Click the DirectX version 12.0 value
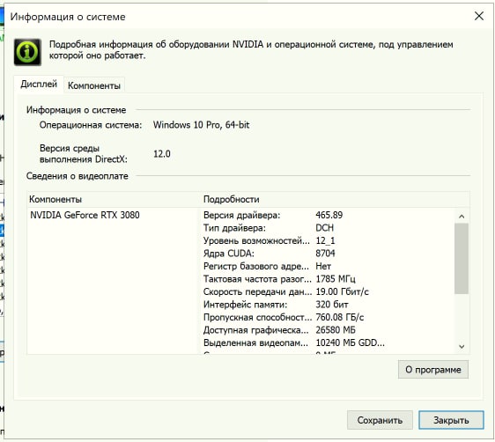The width and height of the screenshot is (495, 442). (162, 154)
